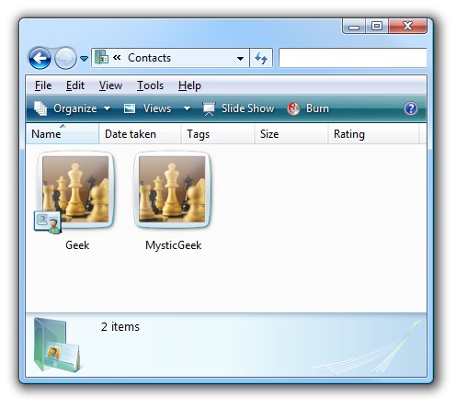This screenshot has height=408, width=456.
Task: Sort by the Rating column header
Action: pyautogui.click(x=373, y=134)
